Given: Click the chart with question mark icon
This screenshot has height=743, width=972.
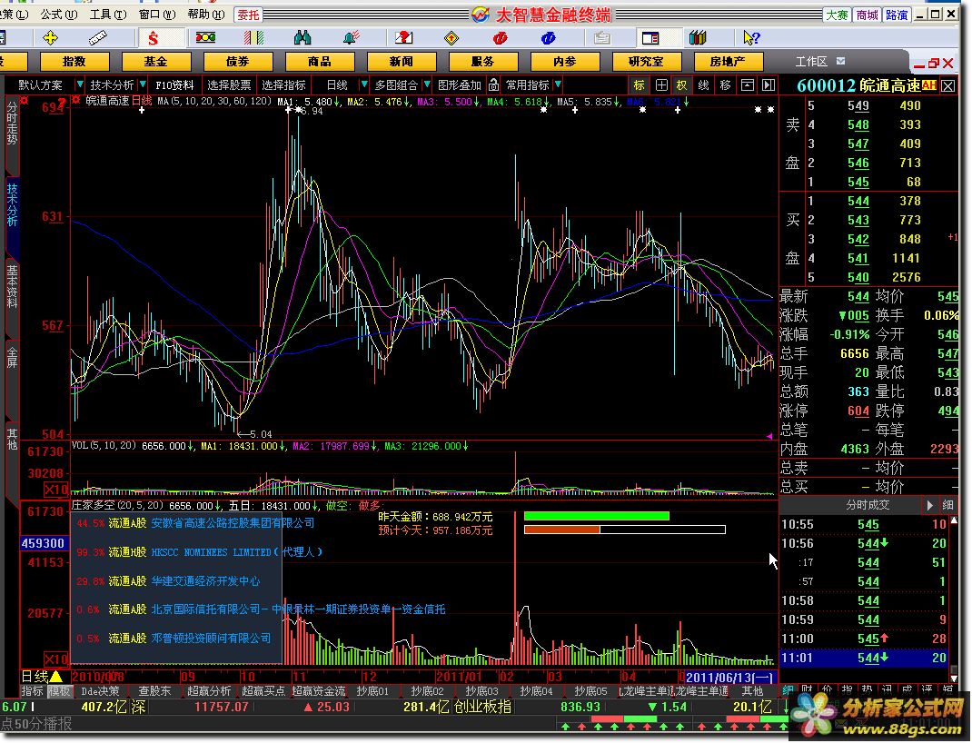Looking at the screenshot, I should click(403, 38).
